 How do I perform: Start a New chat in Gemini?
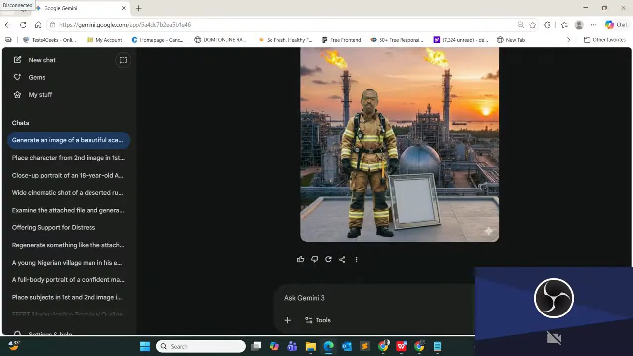point(35,60)
